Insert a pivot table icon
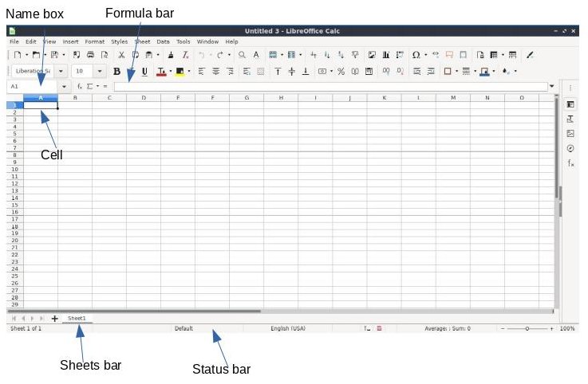The height and width of the screenshot is (384, 588). point(401,55)
